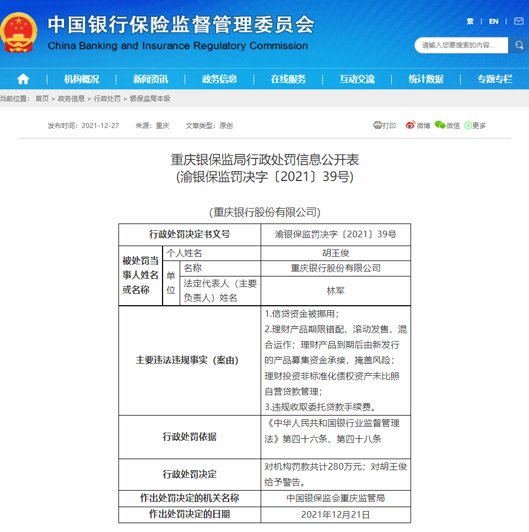529x532 pixels.
Task: Click the 个人姓名 label cell
Action: pyautogui.click(x=212, y=253)
